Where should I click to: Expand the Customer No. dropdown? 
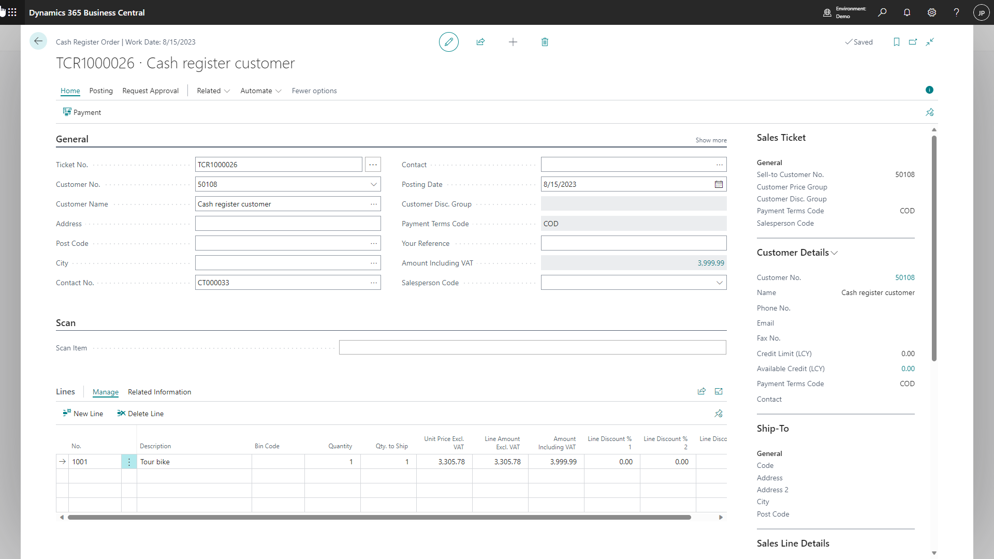tap(374, 184)
